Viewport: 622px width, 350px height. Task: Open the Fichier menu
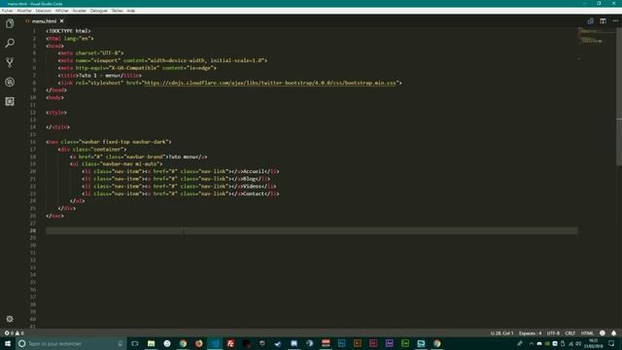(x=7, y=11)
